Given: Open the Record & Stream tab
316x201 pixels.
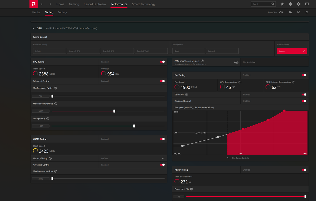Looking at the screenshot, I should point(95,4).
